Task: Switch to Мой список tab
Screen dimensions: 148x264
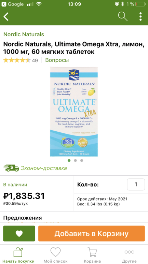Action: pos(55,255)
